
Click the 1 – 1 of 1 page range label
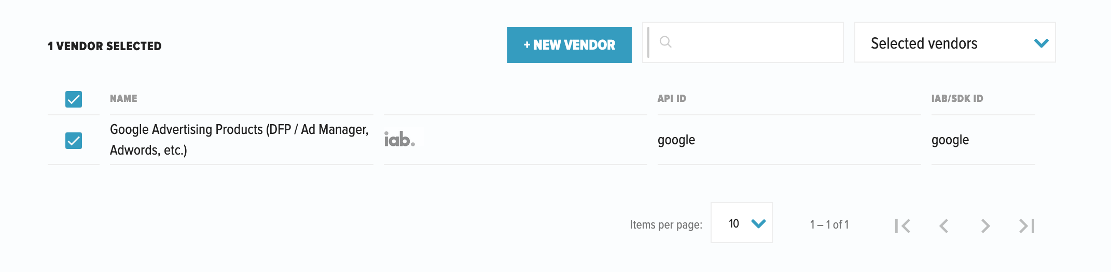(829, 224)
